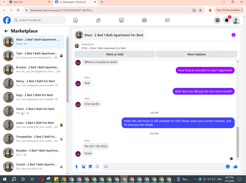Click the back arrow beside Marketplace

[x=6, y=31]
